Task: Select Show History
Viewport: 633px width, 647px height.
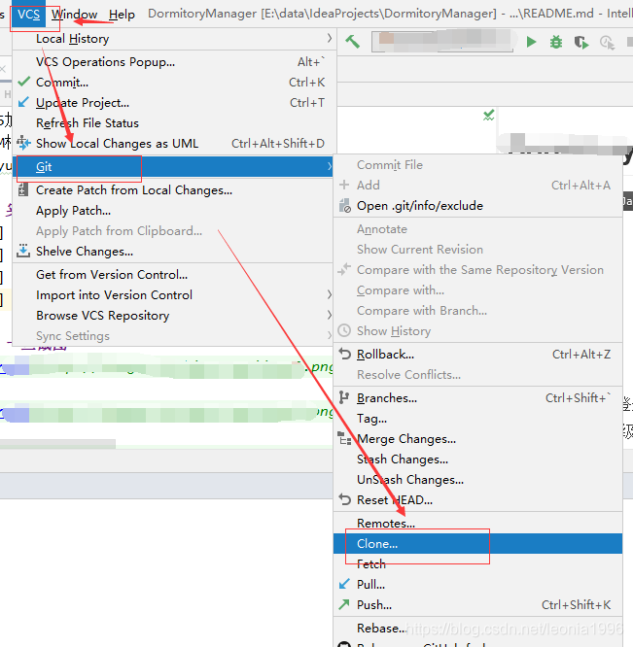Action: 477,331
